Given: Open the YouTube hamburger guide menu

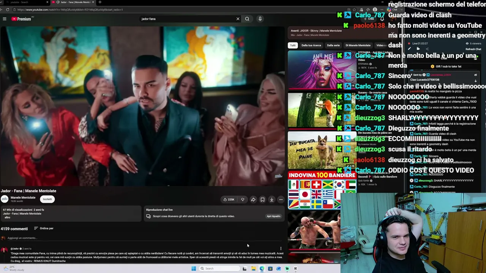Looking at the screenshot, I should pos(5,19).
